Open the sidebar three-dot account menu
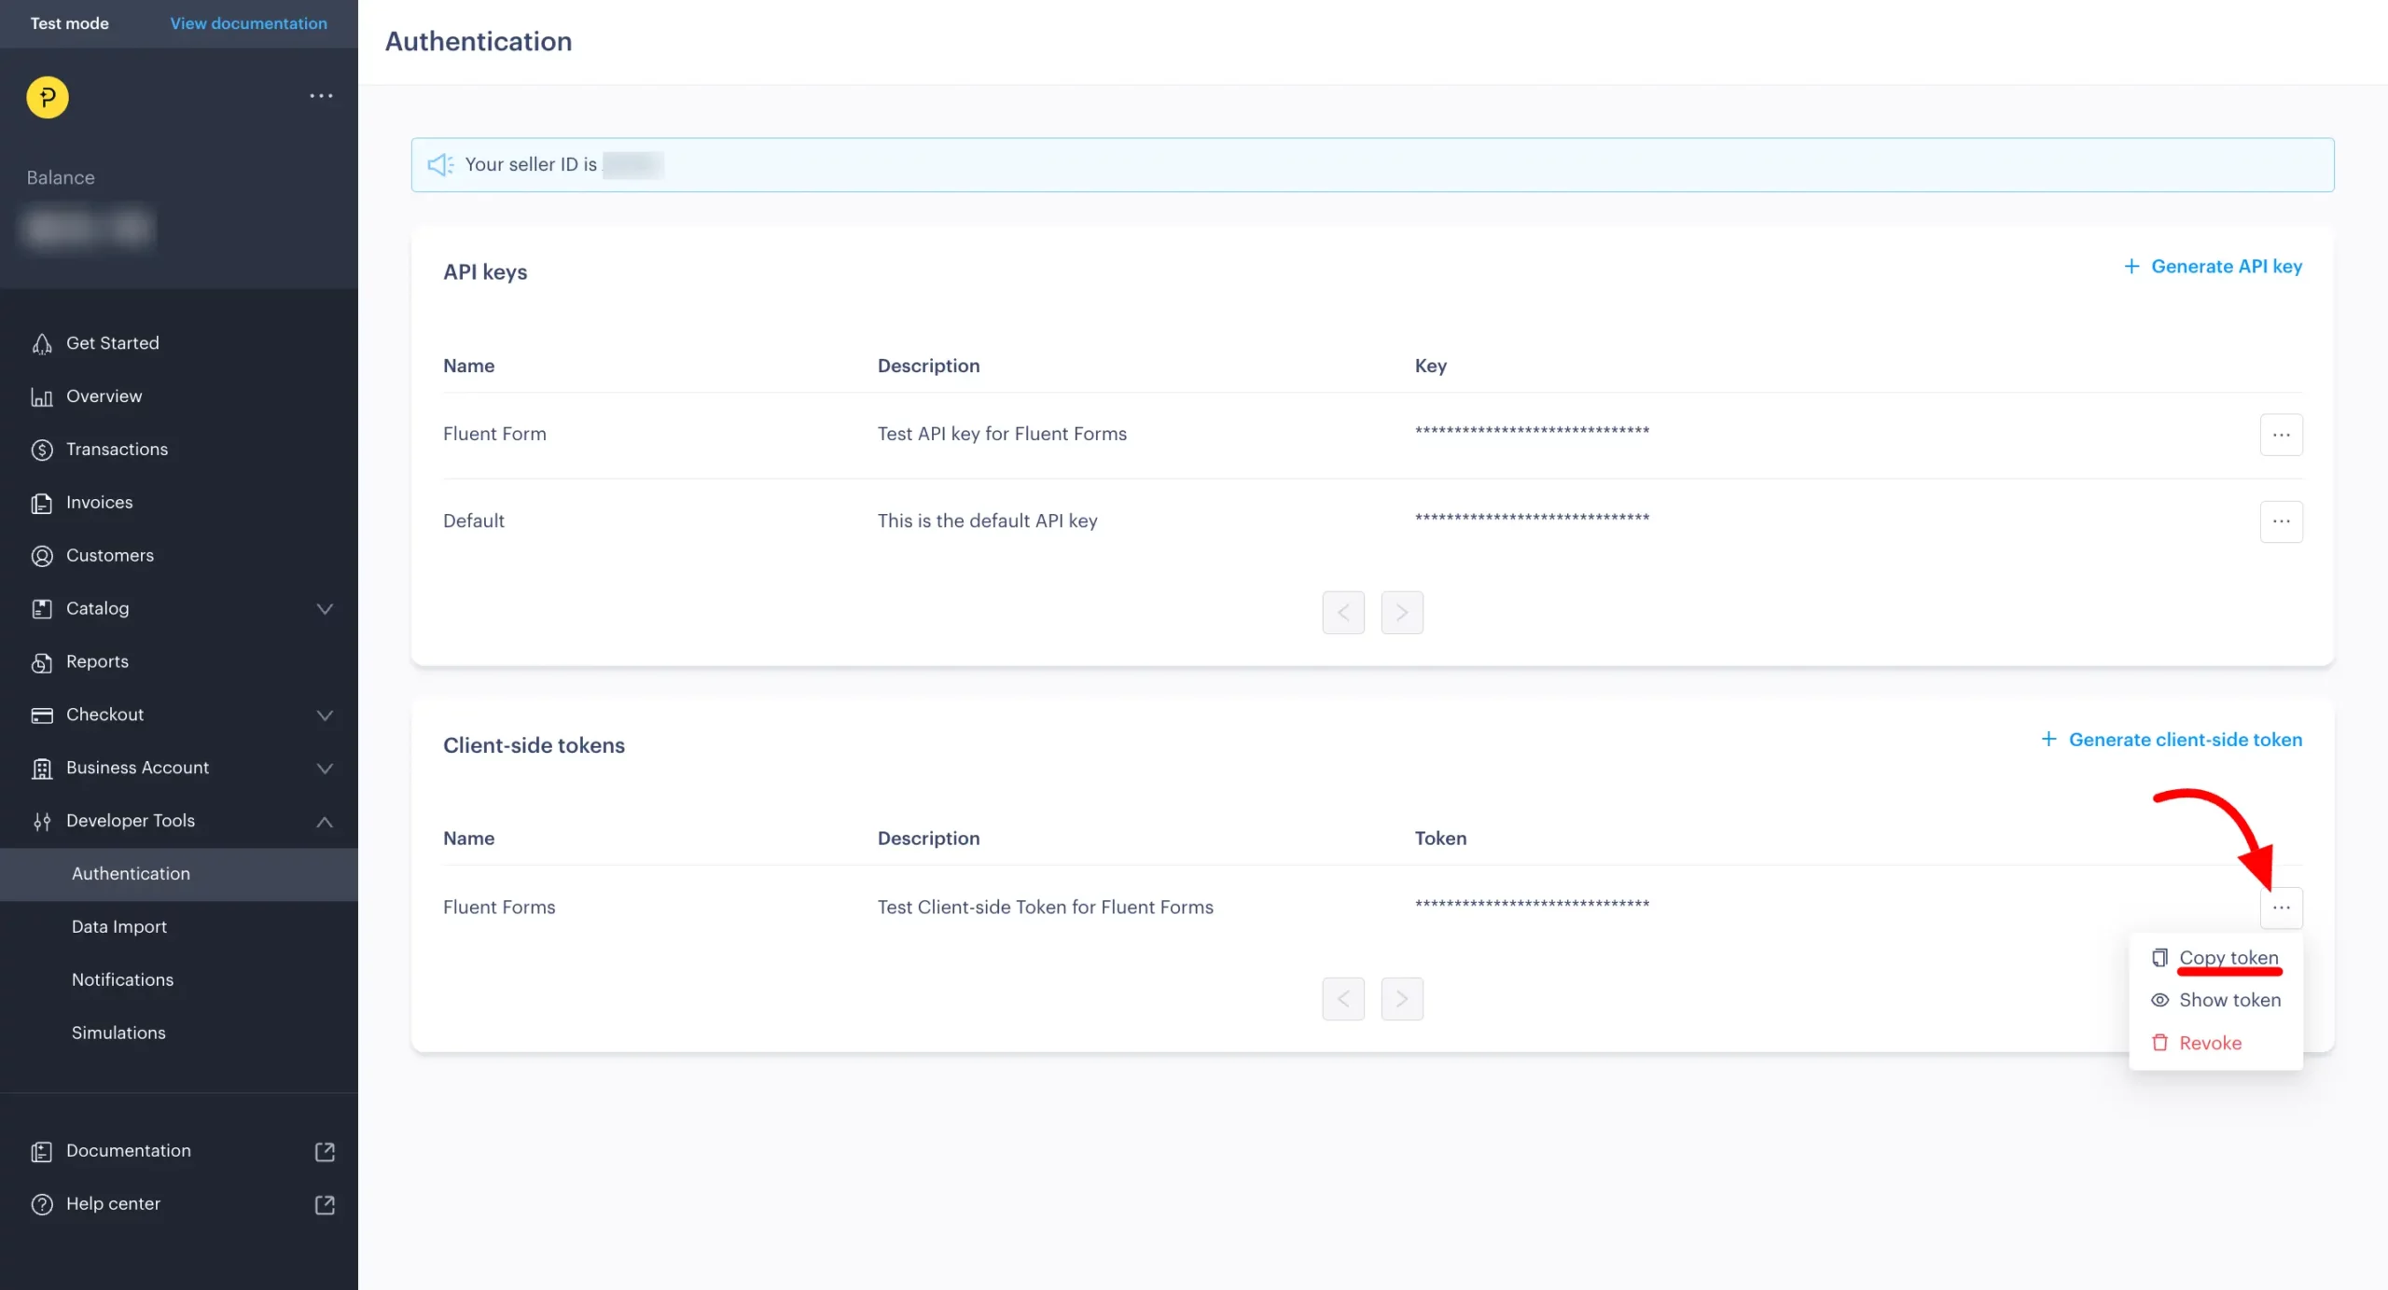The height and width of the screenshot is (1290, 2388). (x=321, y=96)
